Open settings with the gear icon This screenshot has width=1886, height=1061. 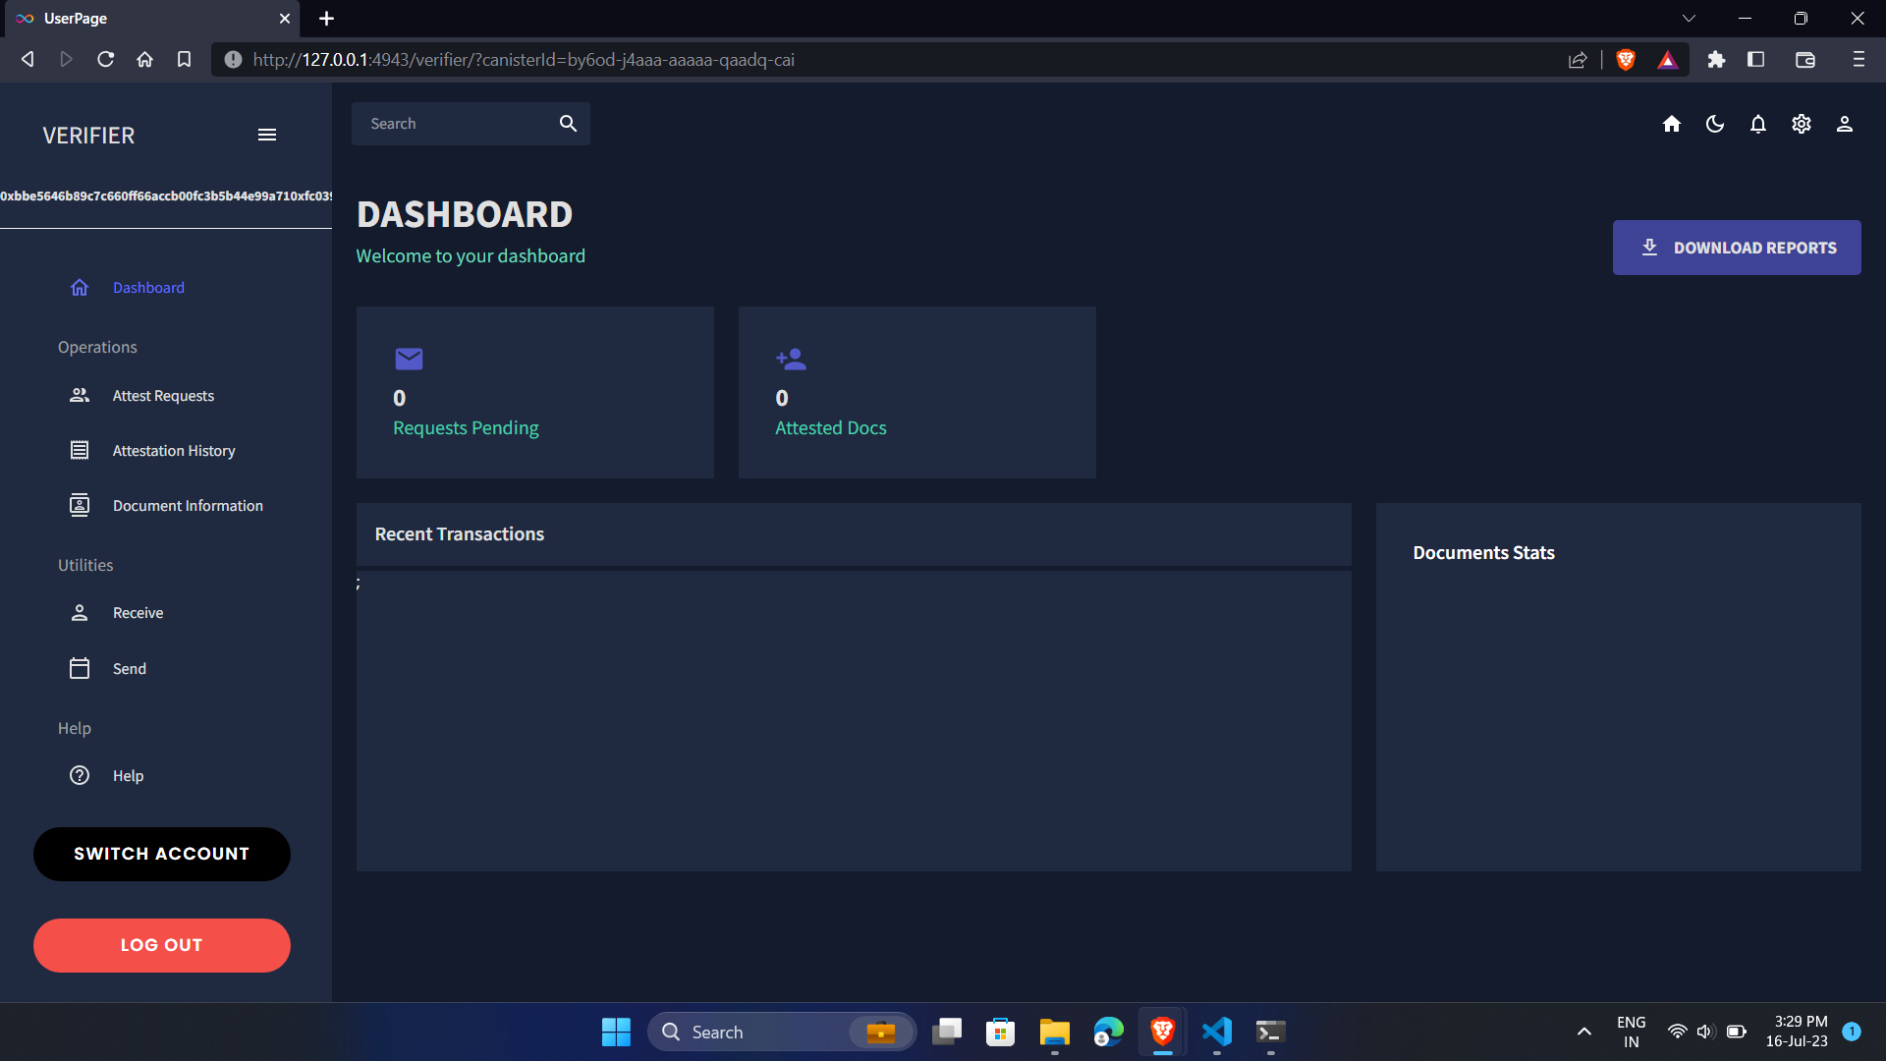pos(1802,124)
